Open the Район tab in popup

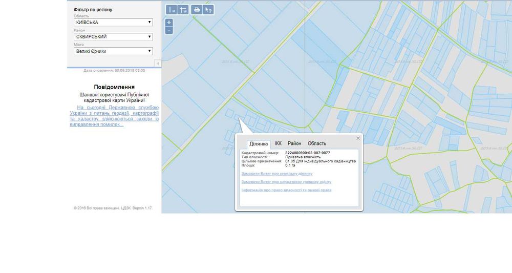[x=294, y=143]
